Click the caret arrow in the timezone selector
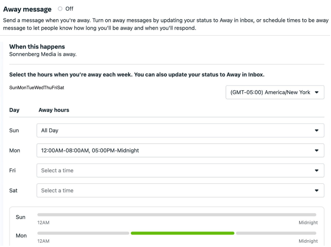The image size is (331, 247). 317,92
